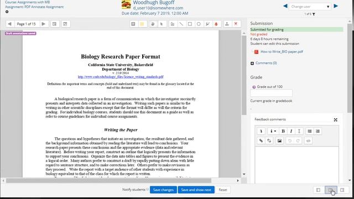Image resolution: width=354 pixels, height=199 pixels.
Task: Click the 'Page 1 of 15' indicator
Action: 27,24
